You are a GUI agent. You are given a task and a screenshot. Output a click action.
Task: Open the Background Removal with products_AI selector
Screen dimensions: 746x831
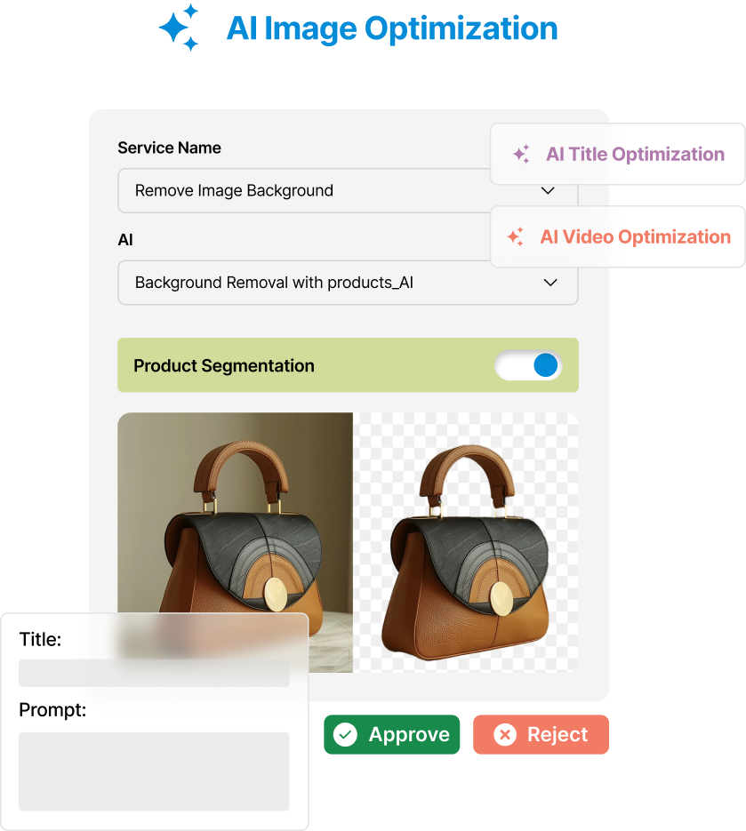(348, 283)
